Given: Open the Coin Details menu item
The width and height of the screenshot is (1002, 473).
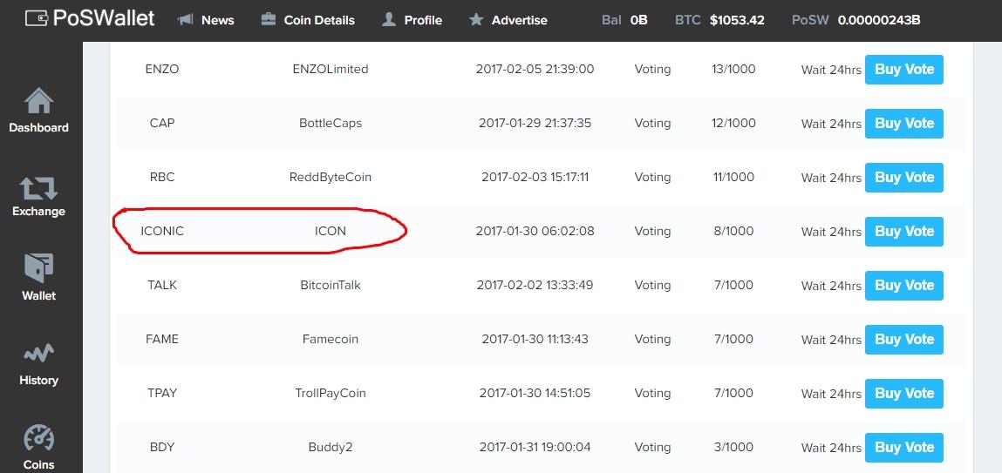Looking at the screenshot, I should click(x=308, y=20).
